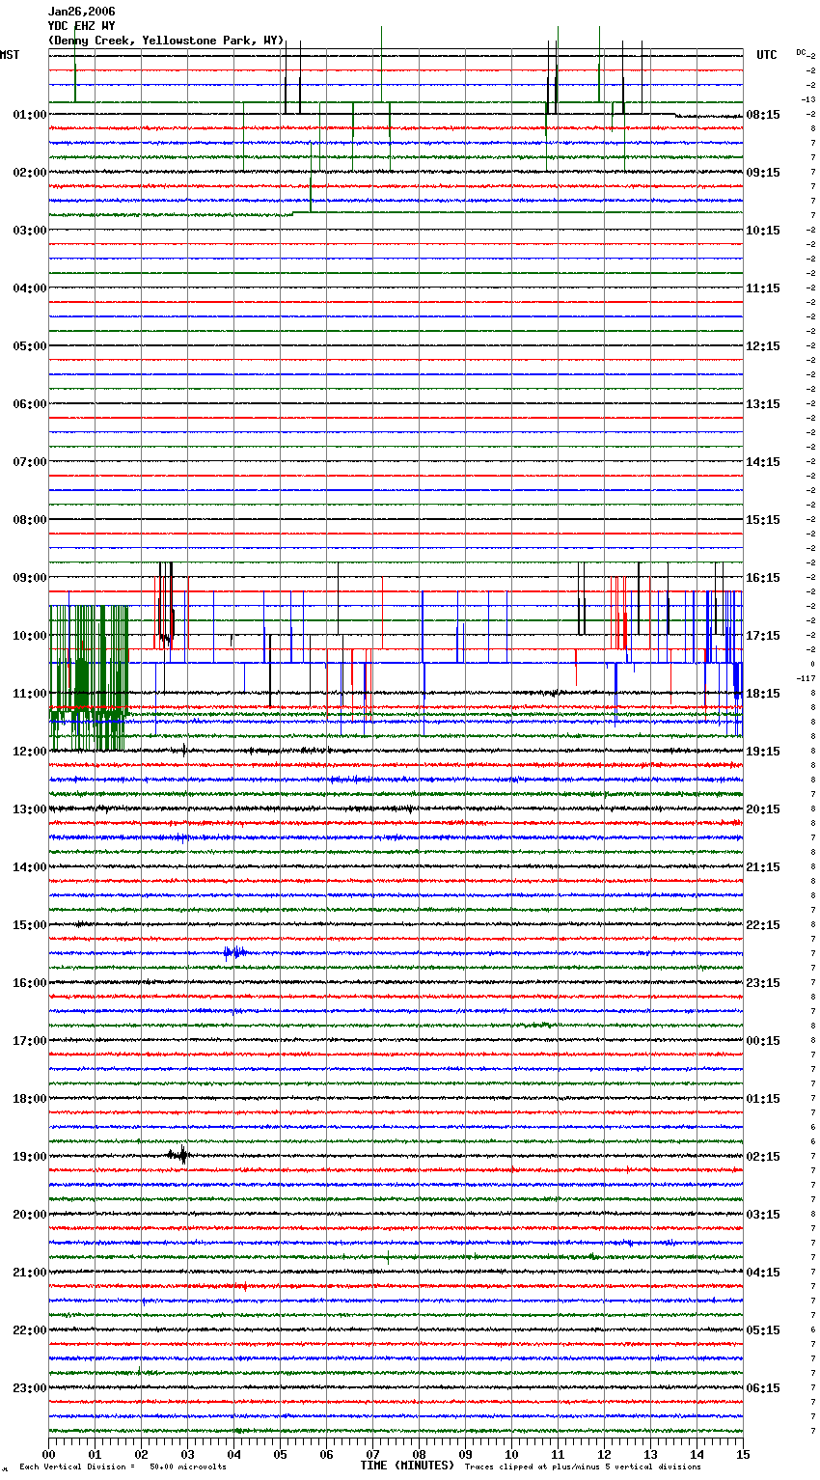Click the 20:15 UTC time label
This screenshot has height=1480, width=820.
coord(763,809)
